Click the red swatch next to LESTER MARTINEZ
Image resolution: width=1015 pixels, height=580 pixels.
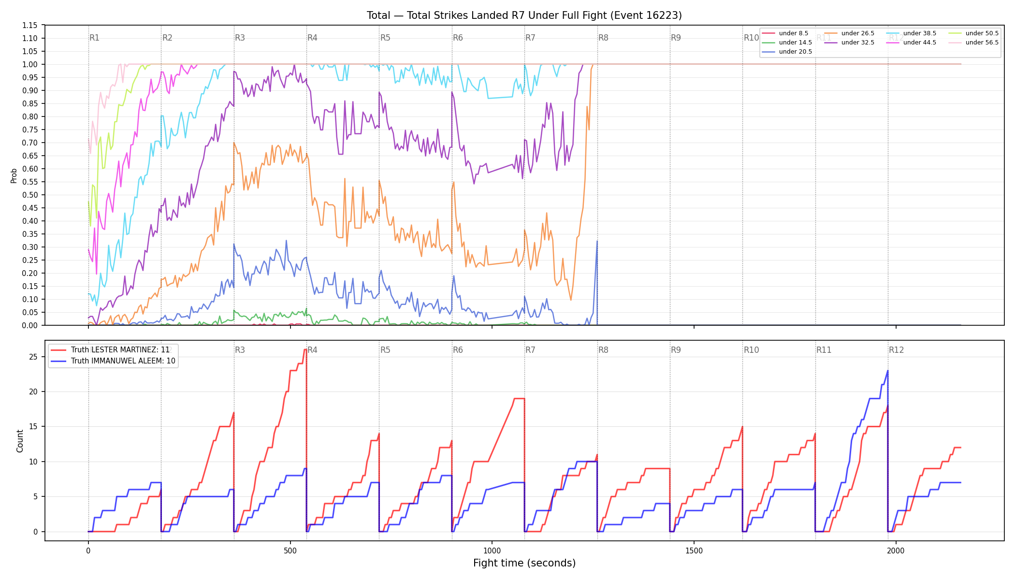59,350
